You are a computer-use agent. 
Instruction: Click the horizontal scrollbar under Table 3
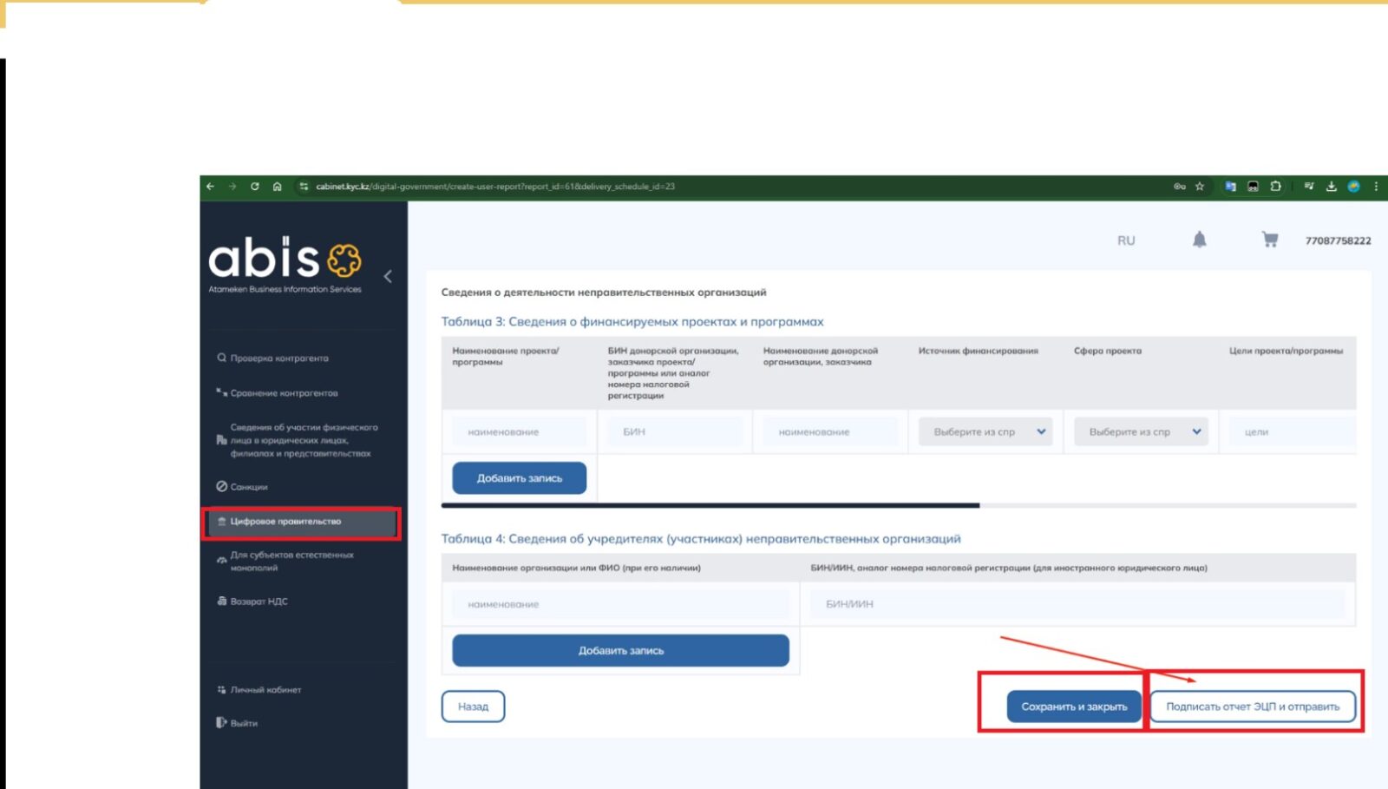coord(710,505)
